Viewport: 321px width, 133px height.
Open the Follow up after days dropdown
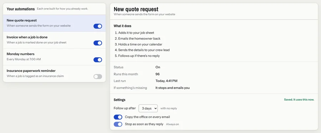tap(148, 108)
